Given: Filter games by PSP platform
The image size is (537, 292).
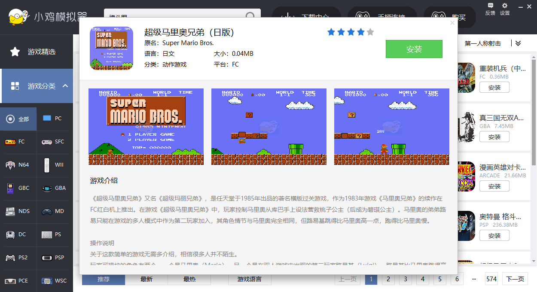Looking at the screenshot, I should click(x=53, y=258).
